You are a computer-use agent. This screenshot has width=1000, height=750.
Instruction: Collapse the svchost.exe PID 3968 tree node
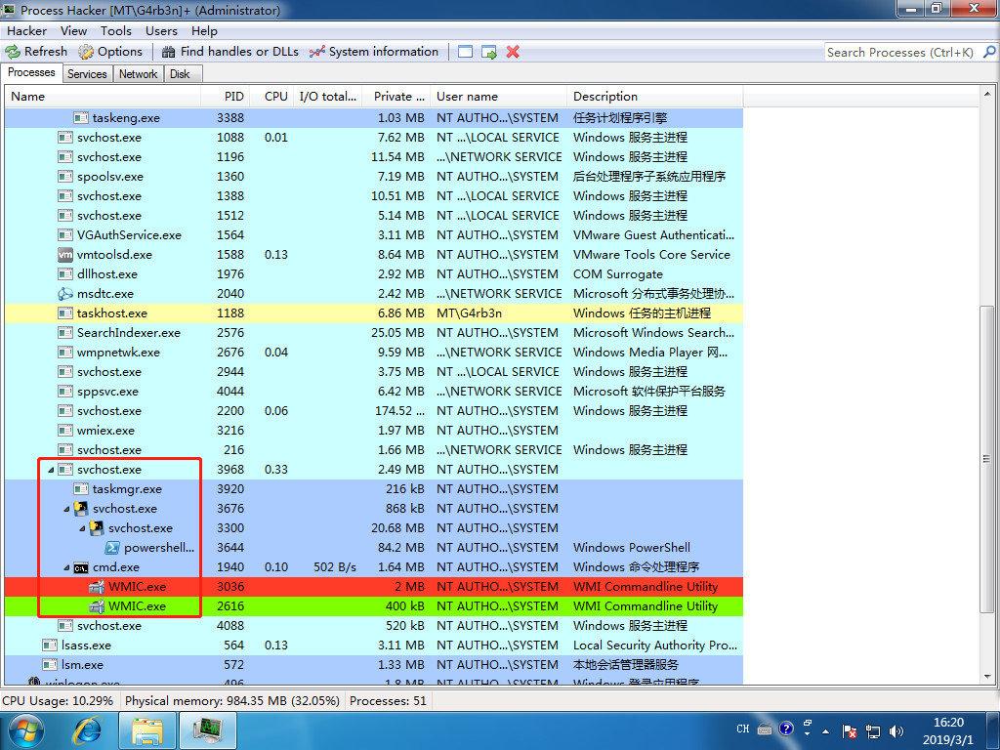point(51,470)
